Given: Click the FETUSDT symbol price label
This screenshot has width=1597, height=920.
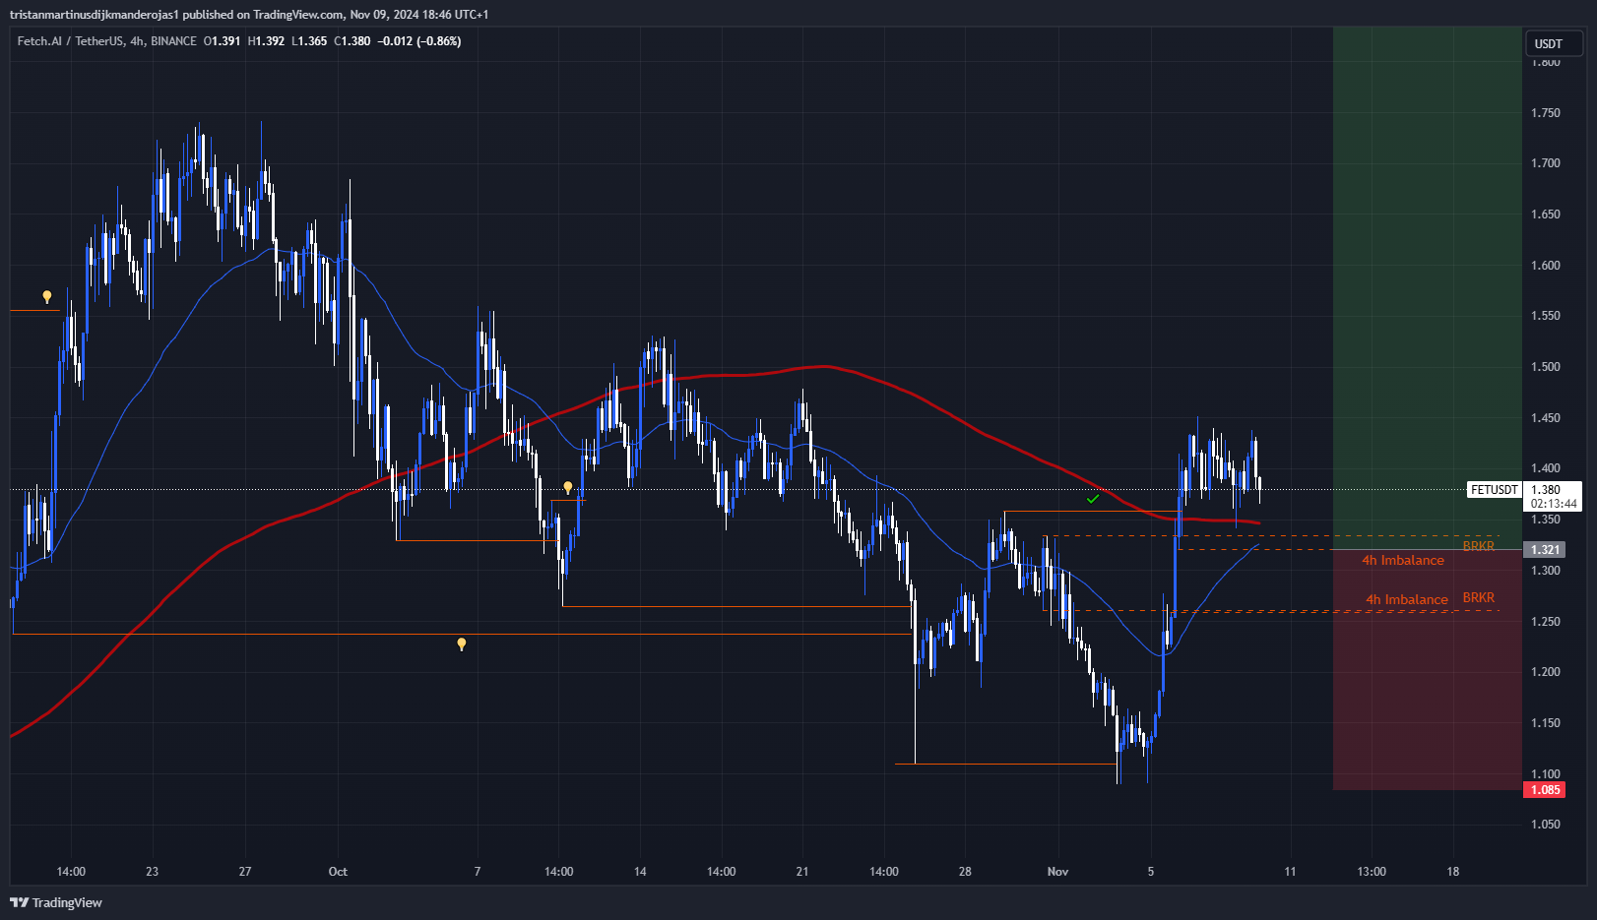Looking at the screenshot, I should (1494, 489).
